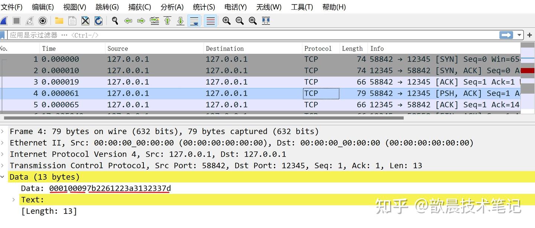535x228 pixels.
Task: Open the 分析(A) menu
Action: click(x=172, y=7)
